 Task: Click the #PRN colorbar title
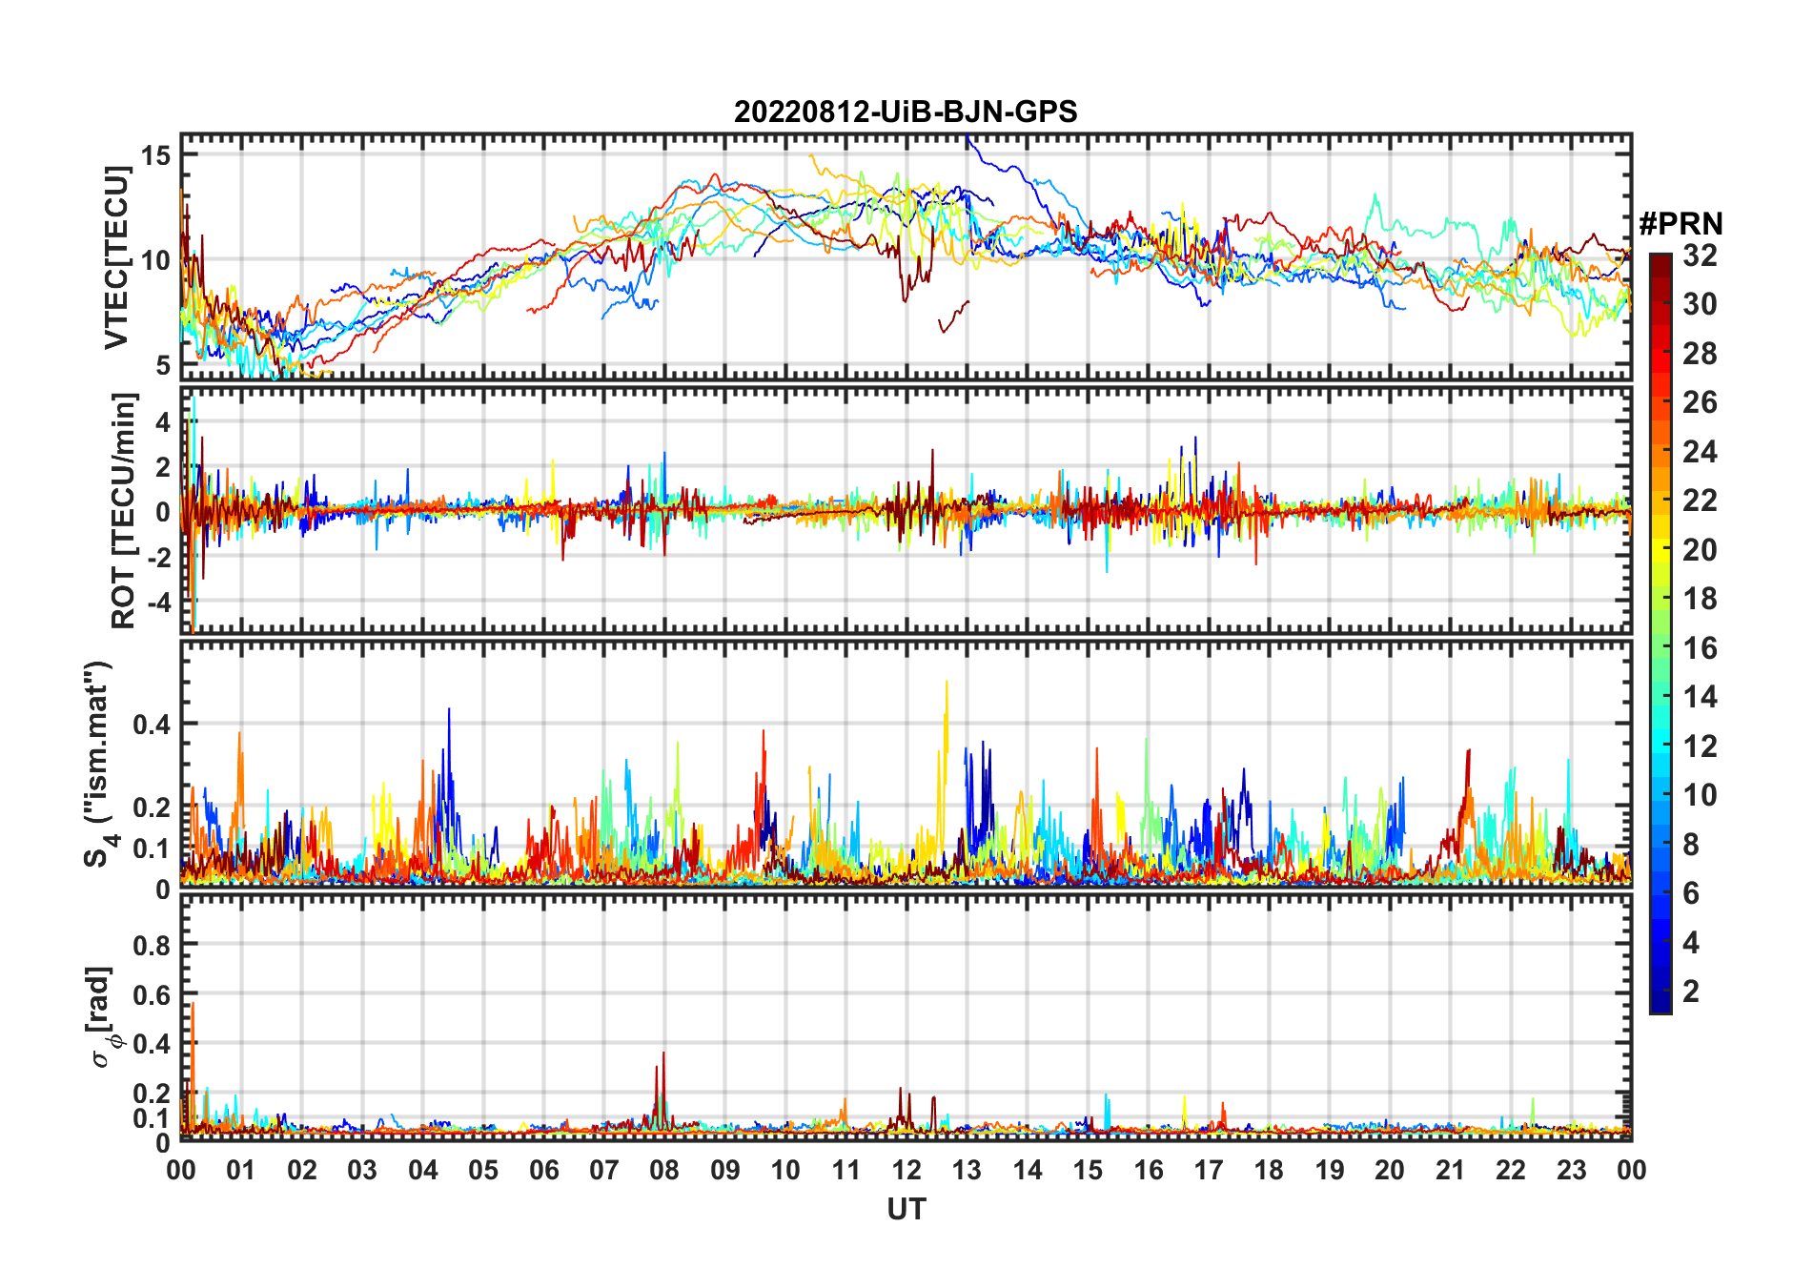coord(1681,224)
